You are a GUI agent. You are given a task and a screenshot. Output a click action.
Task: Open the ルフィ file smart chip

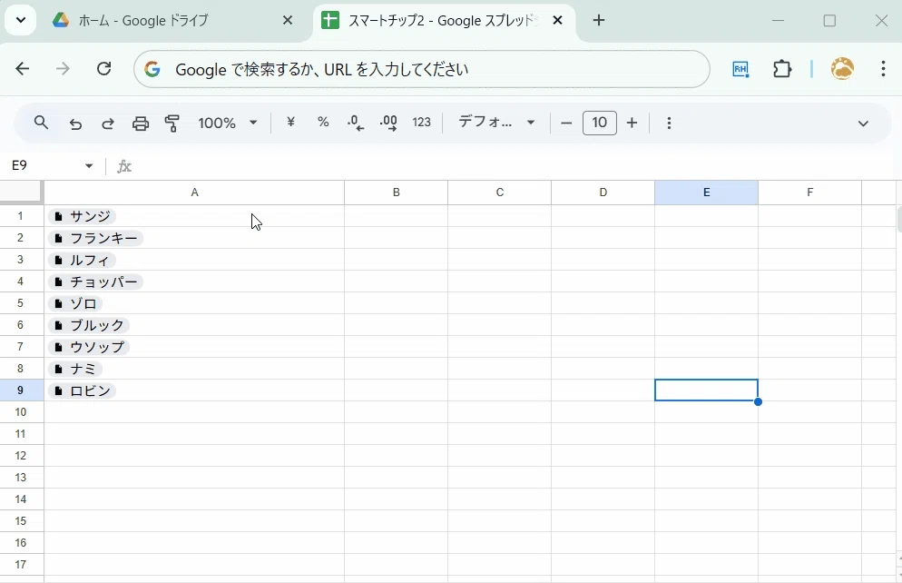pyautogui.click(x=83, y=260)
